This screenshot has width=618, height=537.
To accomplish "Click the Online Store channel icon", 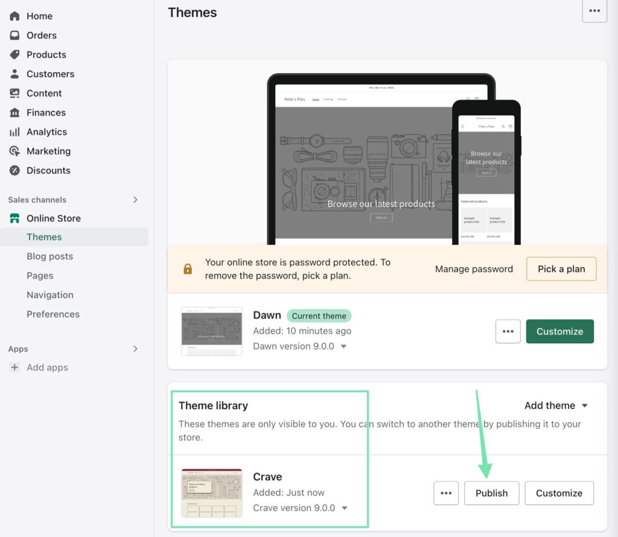I will click(x=14, y=218).
